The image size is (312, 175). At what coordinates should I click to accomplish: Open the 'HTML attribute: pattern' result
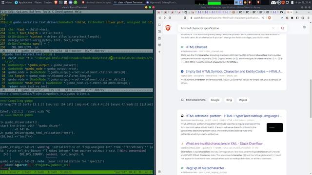click(234, 116)
